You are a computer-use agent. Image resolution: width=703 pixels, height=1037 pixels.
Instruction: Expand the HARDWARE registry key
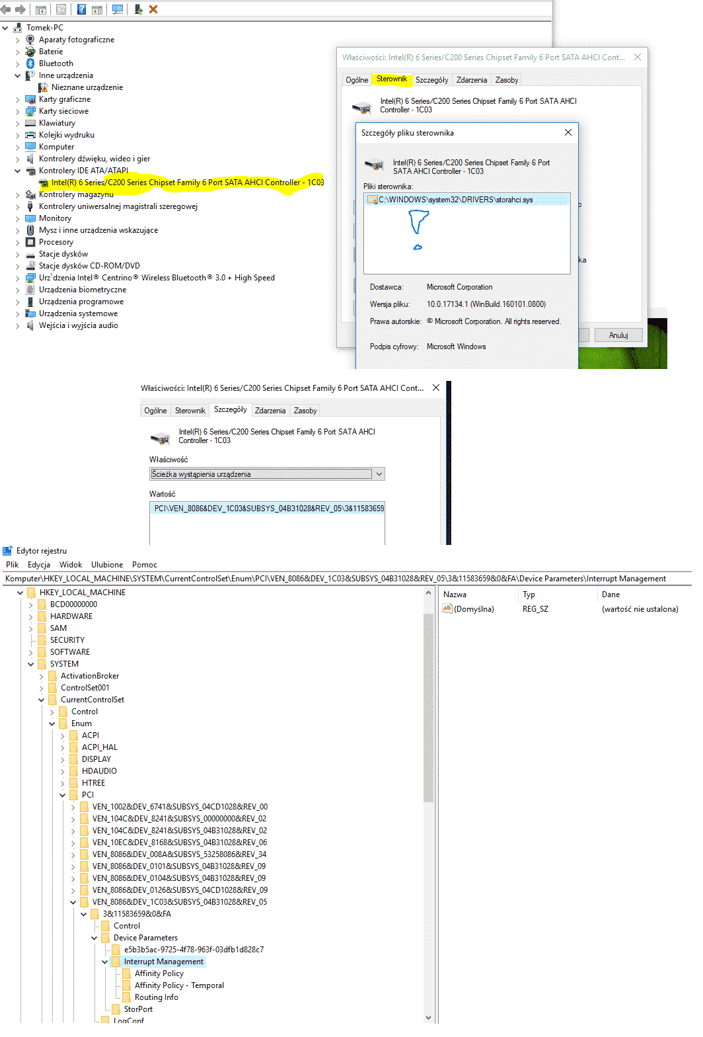coord(31,616)
